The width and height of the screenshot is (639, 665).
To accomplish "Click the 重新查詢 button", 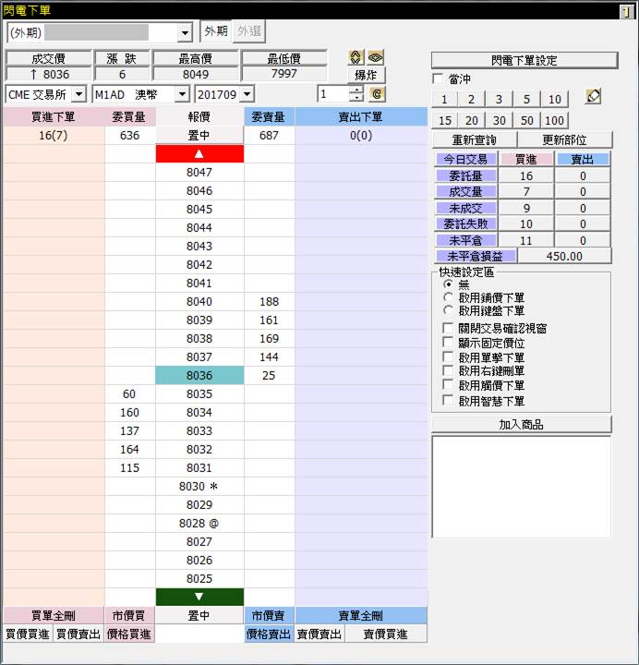I will point(474,139).
